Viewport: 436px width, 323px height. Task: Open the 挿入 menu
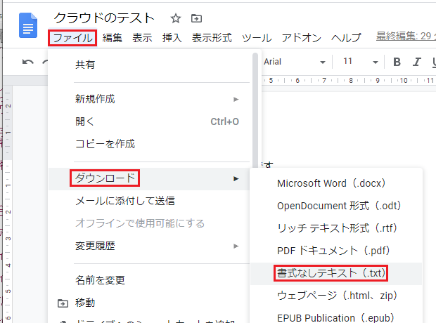pyautogui.click(x=172, y=38)
